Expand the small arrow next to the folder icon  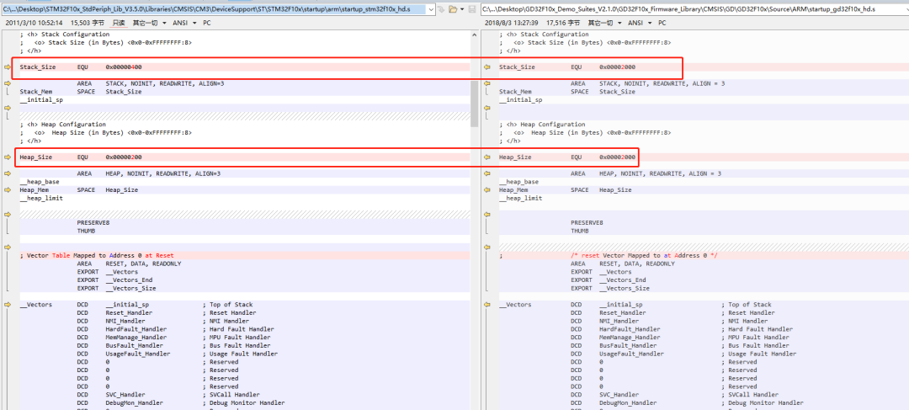[x=462, y=9]
